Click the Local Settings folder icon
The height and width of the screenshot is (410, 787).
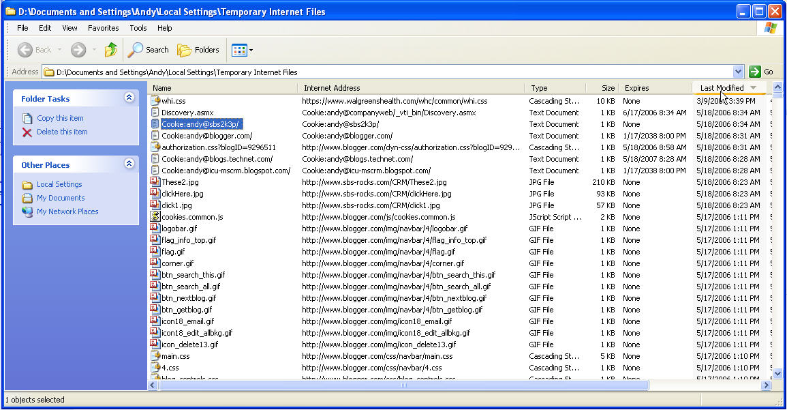coord(27,184)
